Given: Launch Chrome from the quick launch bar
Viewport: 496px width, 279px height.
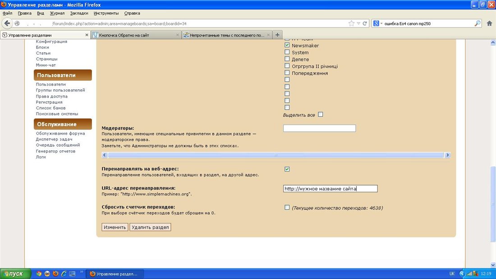Looking at the screenshot, I should (39, 274).
